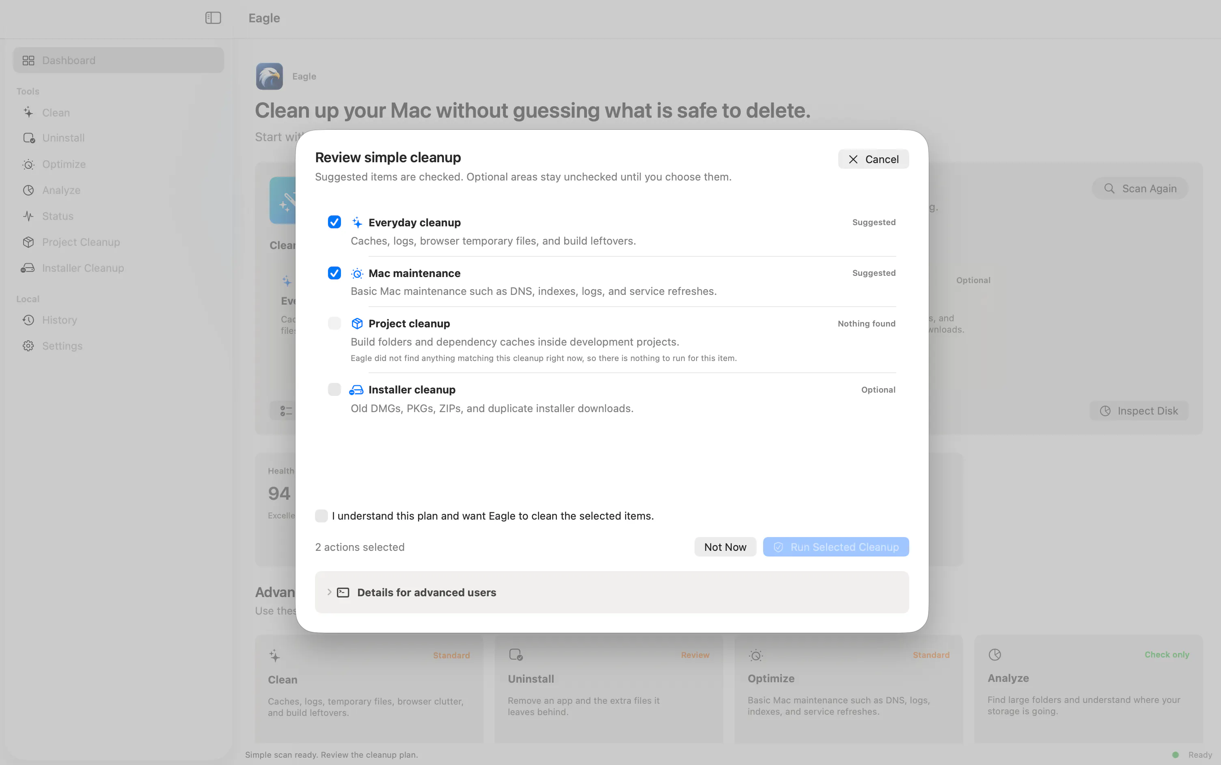Open the Clean tool in sidebar
1221x765 pixels.
(119, 112)
